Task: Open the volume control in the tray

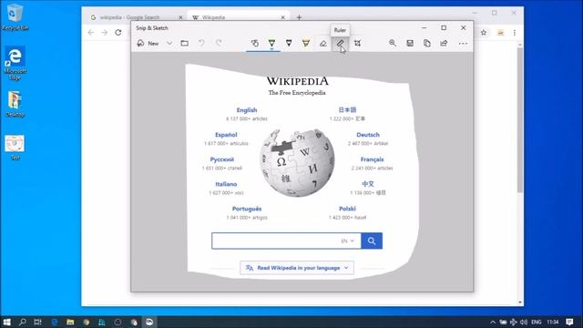Action: tap(524, 322)
